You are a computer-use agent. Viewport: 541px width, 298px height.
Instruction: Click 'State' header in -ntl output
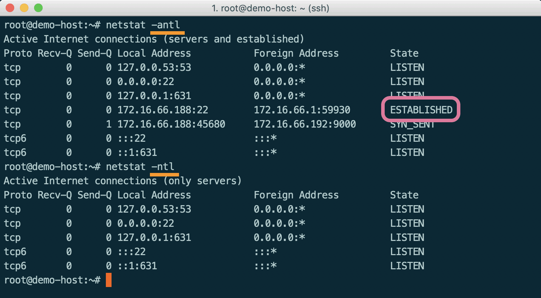[404, 195]
